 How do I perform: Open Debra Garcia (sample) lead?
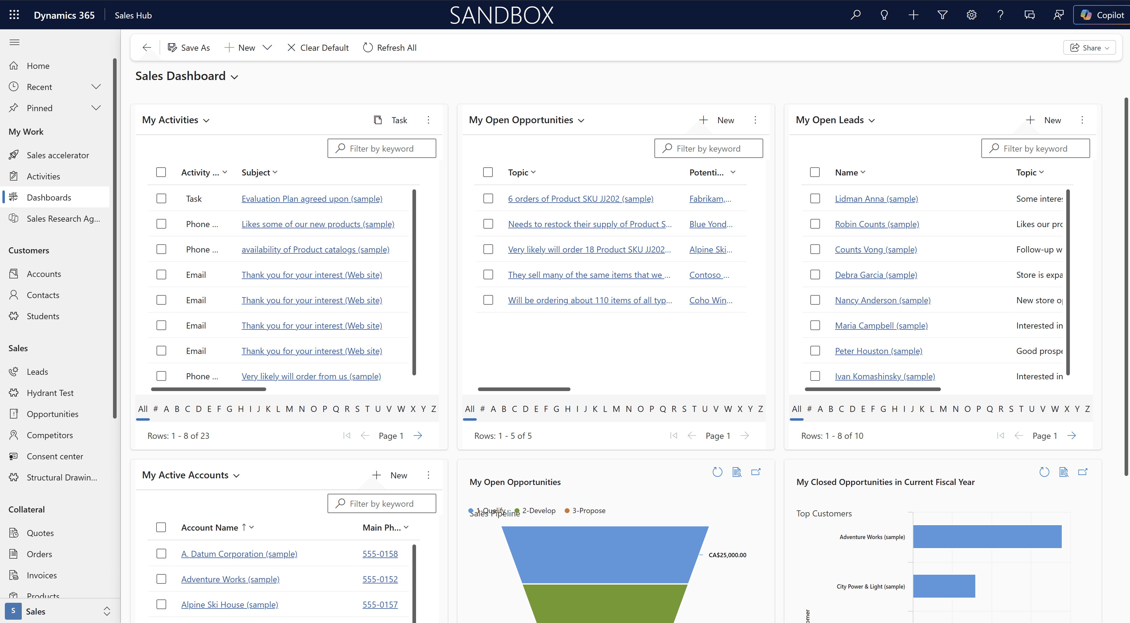(x=876, y=275)
